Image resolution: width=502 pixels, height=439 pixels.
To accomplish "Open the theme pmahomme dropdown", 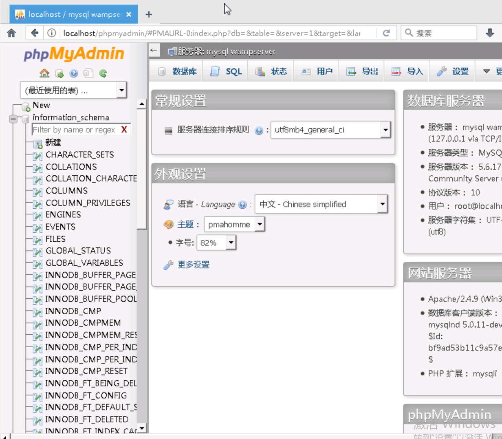I will click(x=234, y=224).
